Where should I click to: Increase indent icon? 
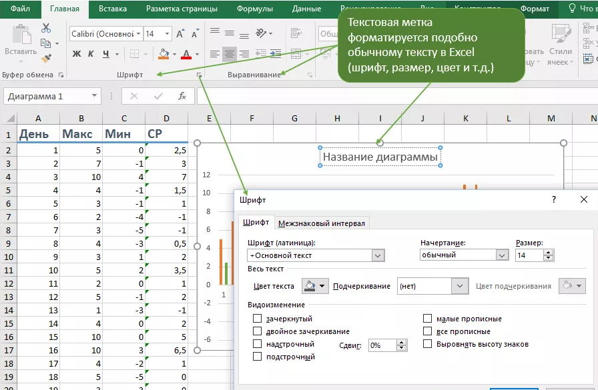[x=276, y=53]
